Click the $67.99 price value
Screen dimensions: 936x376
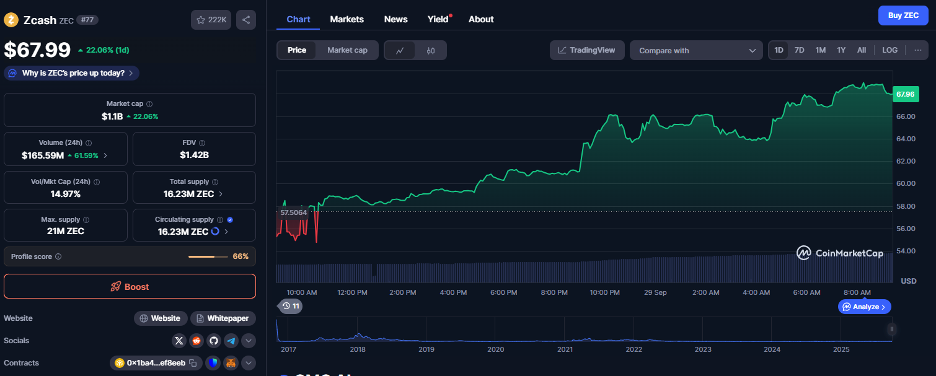coord(37,50)
